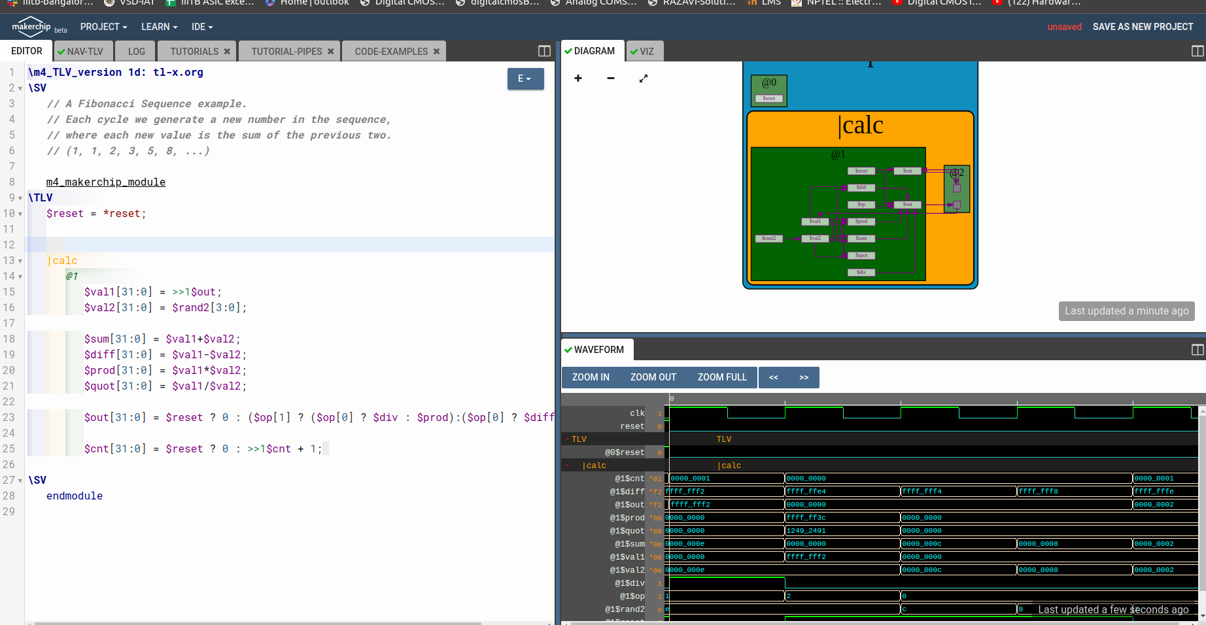Split the waveform pane layout icon
1206x625 pixels.
pos(1197,350)
